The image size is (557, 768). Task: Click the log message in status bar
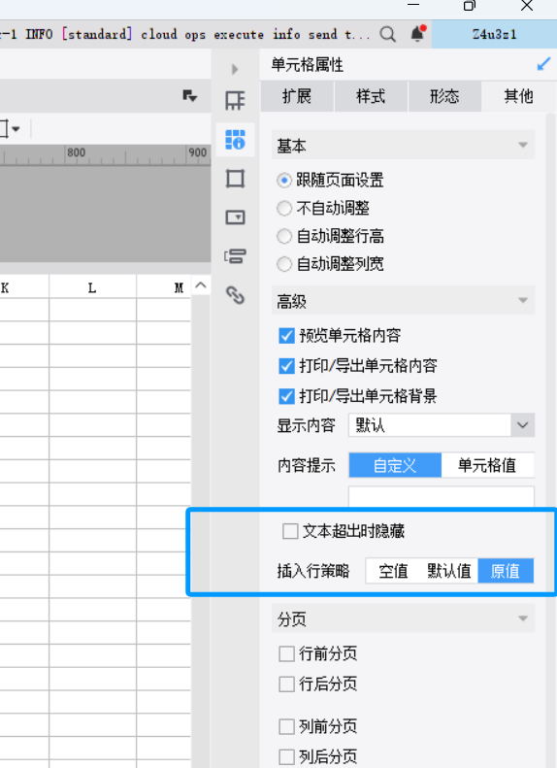coord(184,34)
